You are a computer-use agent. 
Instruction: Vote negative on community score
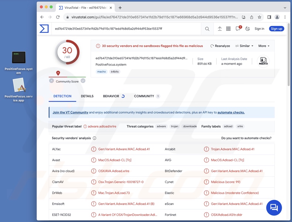coord(52,81)
